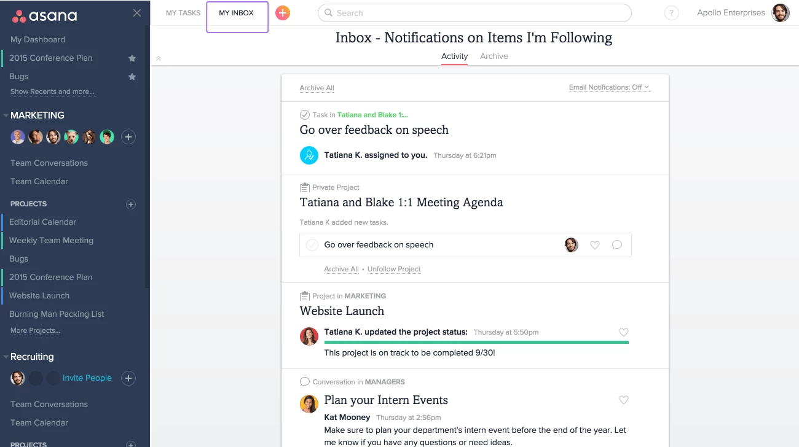The width and height of the screenshot is (799, 447).
Task: Like the 'Go over feedback on speech' task
Action: pyautogui.click(x=594, y=245)
